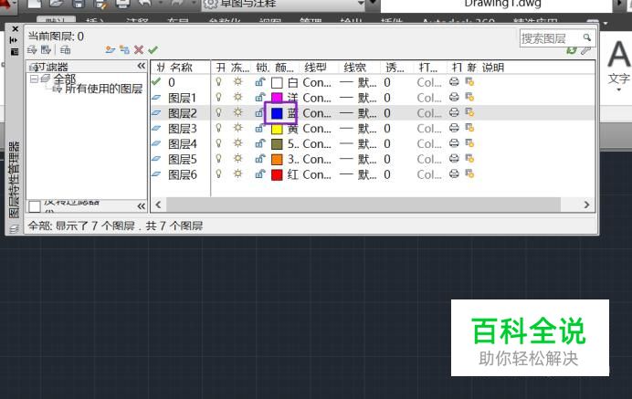Viewport: 632px width, 399px height.
Task: Lock 图层3 with the padlock icon
Action: [260, 128]
